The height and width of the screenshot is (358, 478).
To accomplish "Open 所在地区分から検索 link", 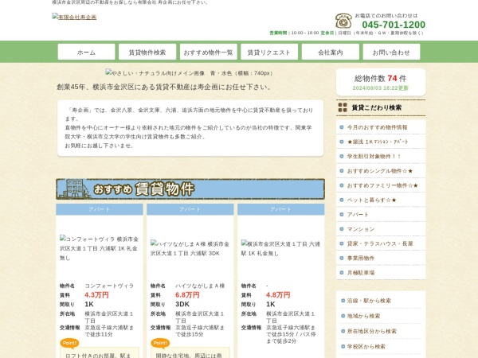I will point(371,331).
